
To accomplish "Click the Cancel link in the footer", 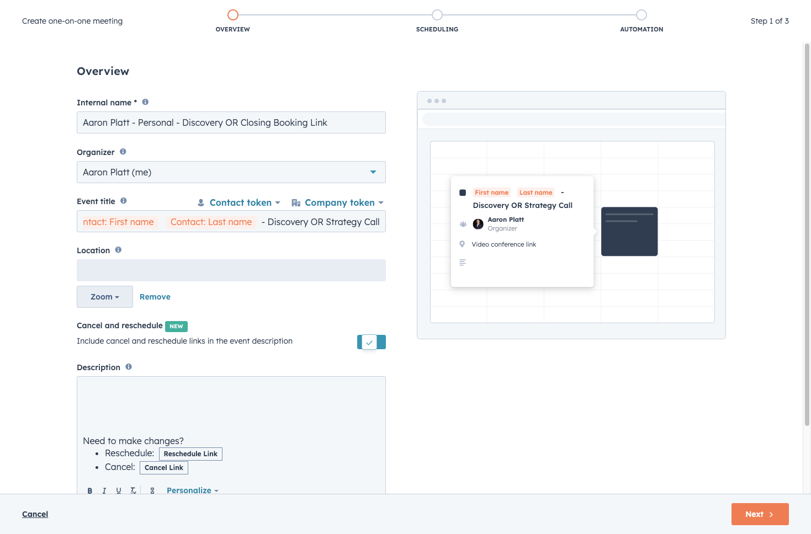I will tap(35, 514).
